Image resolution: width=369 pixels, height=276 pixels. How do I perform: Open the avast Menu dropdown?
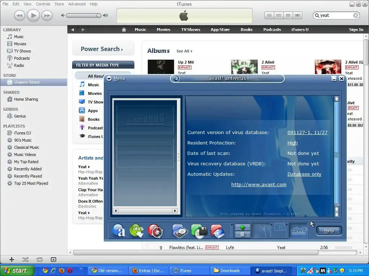click(x=116, y=78)
